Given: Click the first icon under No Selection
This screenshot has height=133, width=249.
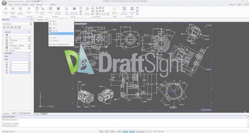Looking at the screenshot, I should coord(4,27).
